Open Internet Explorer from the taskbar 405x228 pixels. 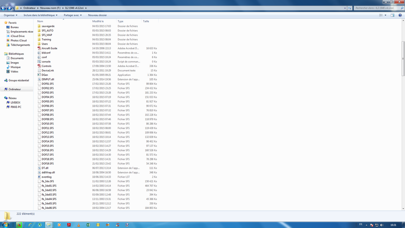(30, 225)
